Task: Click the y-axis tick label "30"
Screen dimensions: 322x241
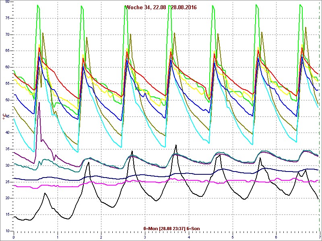Action: point(7,165)
